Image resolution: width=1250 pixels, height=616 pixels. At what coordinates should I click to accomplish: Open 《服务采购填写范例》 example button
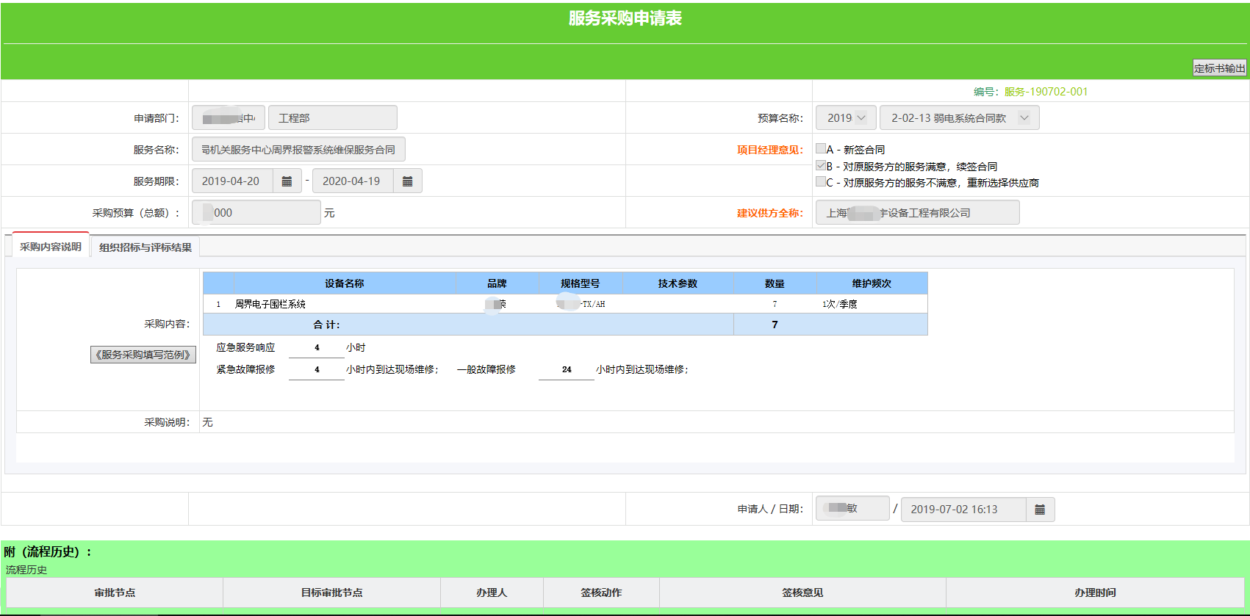point(143,355)
